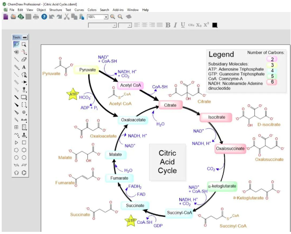The image size is (291, 234).
Task: Open a file from folder icon
Action: click(x=13, y=17)
